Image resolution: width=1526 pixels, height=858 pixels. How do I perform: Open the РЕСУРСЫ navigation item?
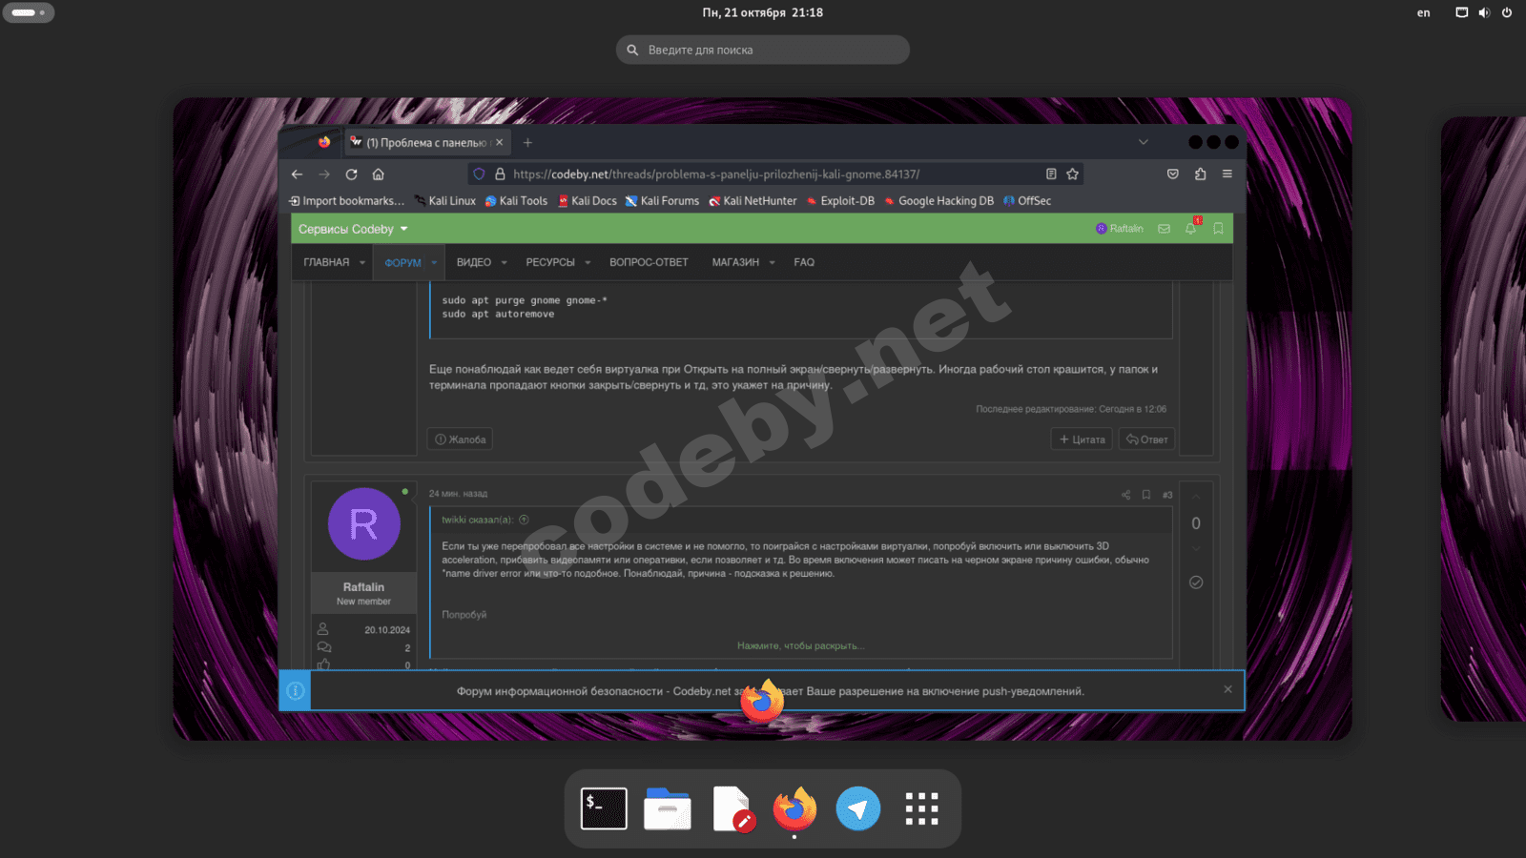coord(550,262)
